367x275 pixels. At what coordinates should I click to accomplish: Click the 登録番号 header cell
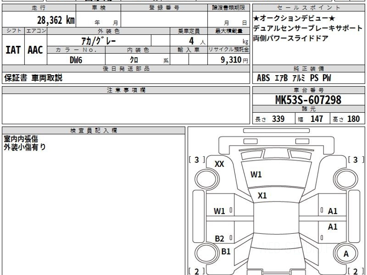coord(164,8)
